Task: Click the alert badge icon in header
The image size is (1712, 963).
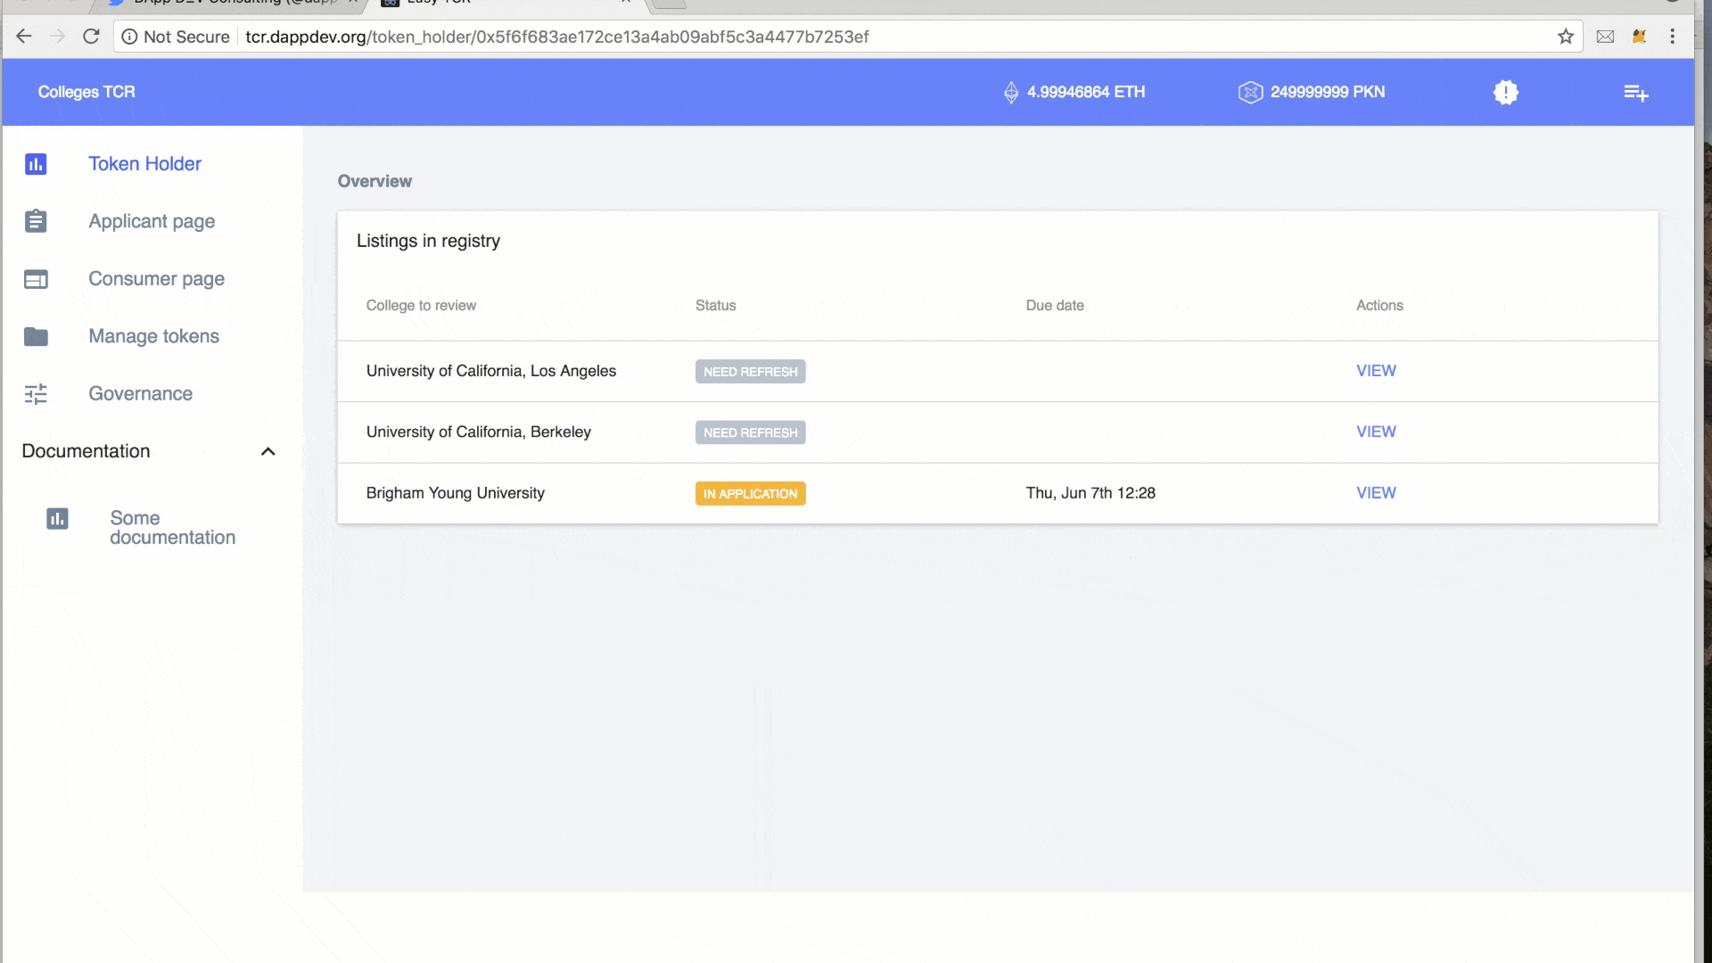Action: tap(1505, 92)
